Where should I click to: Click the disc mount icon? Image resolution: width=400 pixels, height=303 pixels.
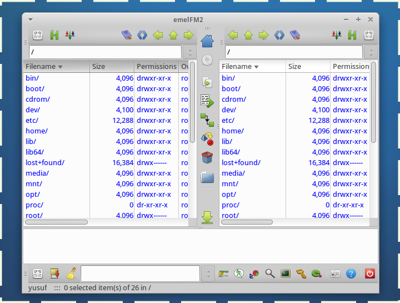207,60
